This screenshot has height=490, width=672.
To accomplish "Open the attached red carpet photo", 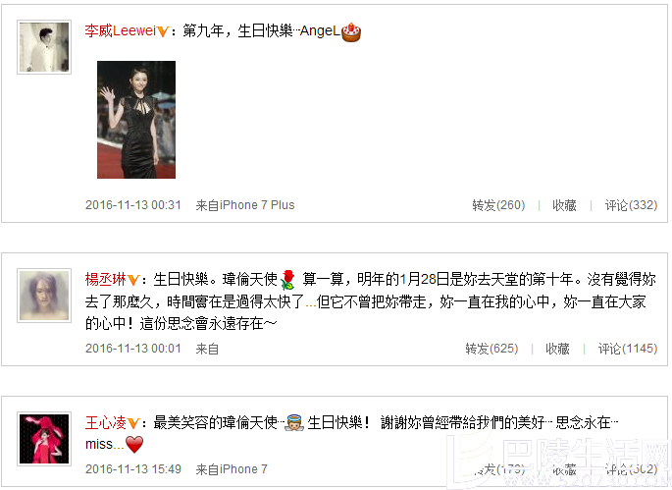I will (x=136, y=120).
